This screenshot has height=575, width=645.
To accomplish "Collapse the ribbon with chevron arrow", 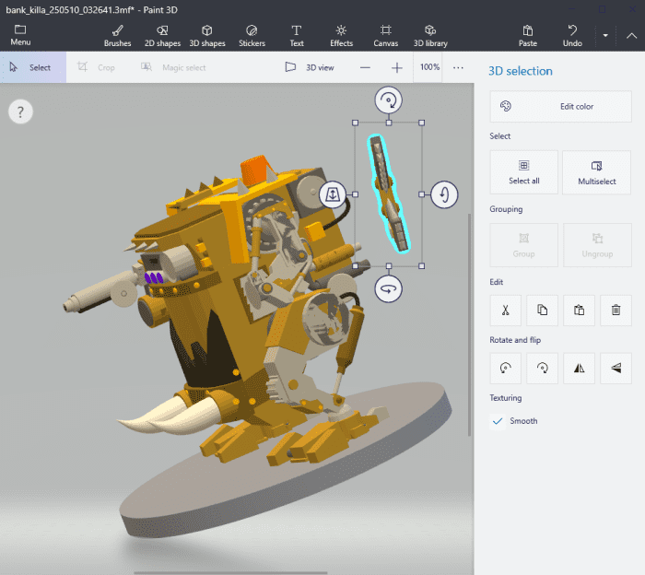I will pyautogui.click(x=631, y=36).
